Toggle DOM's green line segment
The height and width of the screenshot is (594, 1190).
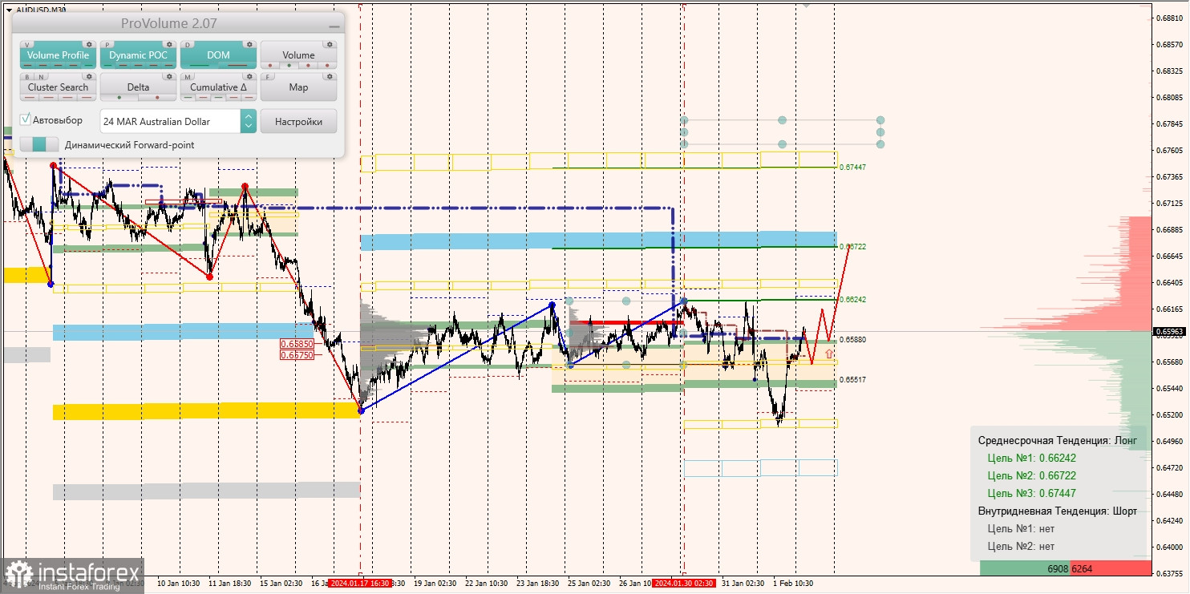tap(198, 66)
